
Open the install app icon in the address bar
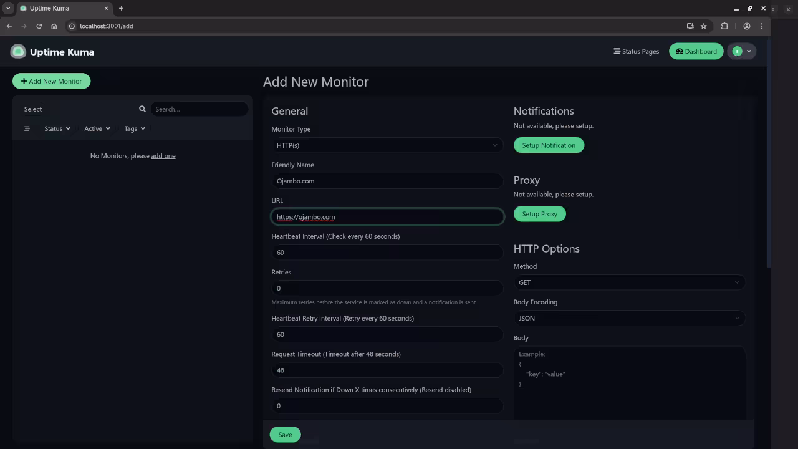(690, 26)
